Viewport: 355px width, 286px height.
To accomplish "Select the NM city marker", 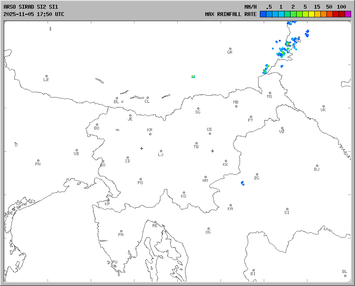I will point(205,177).
